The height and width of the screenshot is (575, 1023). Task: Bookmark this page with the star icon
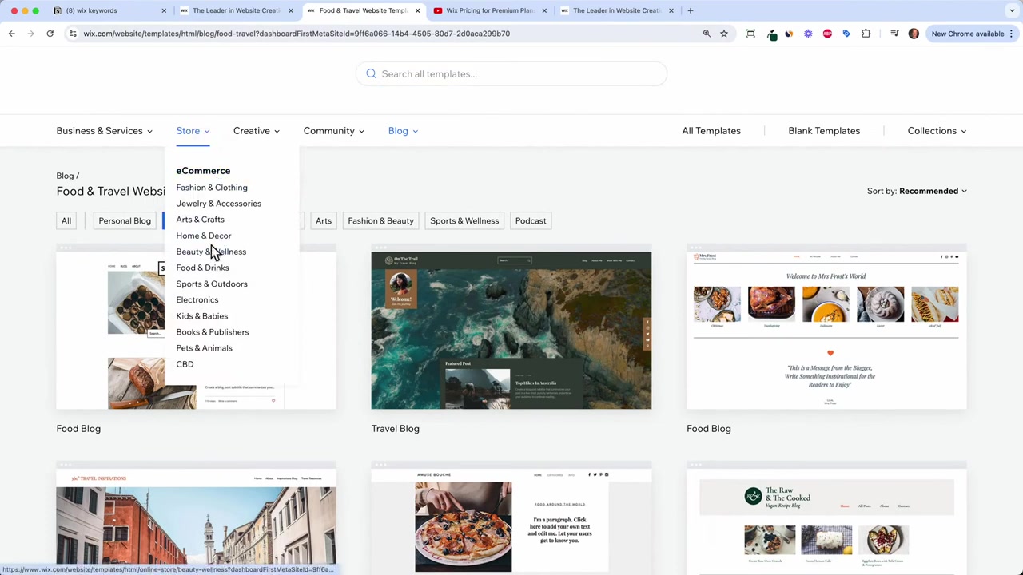click(x=724, y=34)
